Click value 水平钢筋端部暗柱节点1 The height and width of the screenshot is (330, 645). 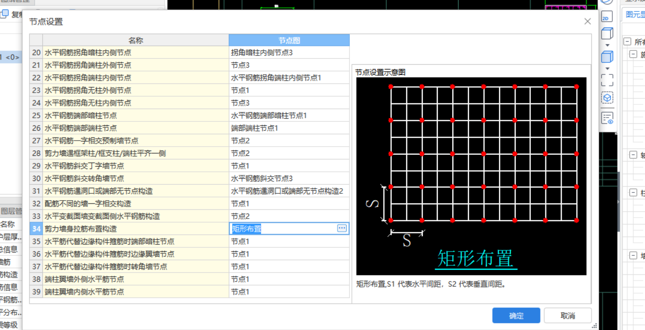tap(289, 115)
